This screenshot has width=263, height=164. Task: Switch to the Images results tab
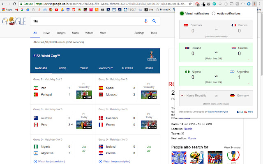click(x=61, y=33)
